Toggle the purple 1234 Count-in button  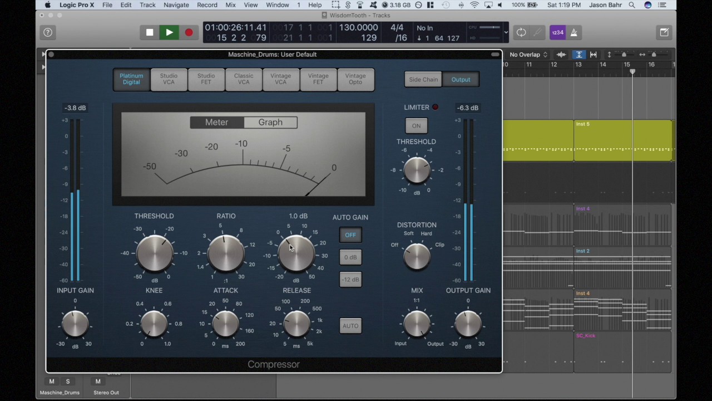557,32
